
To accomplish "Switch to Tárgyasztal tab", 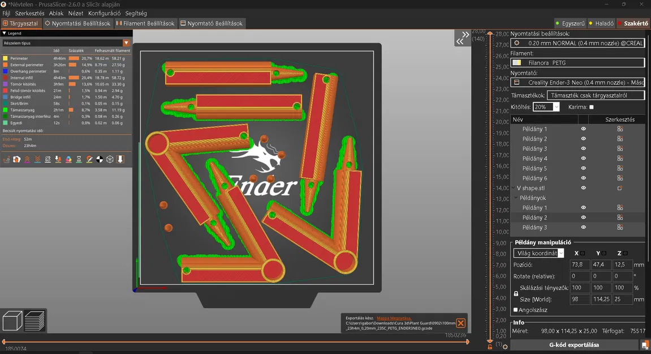I will click(21, 23).
